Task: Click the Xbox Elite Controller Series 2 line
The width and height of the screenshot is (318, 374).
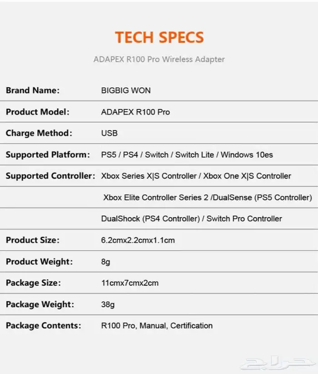Action: (207, 197)
